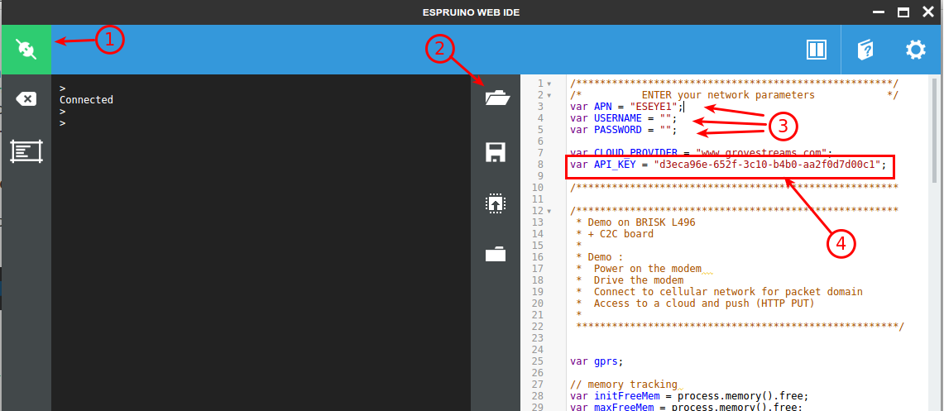Click the empty USERNAME string value
Image resolution: width=944 pixels, height=411 pixels.
[x=665, y=118]
